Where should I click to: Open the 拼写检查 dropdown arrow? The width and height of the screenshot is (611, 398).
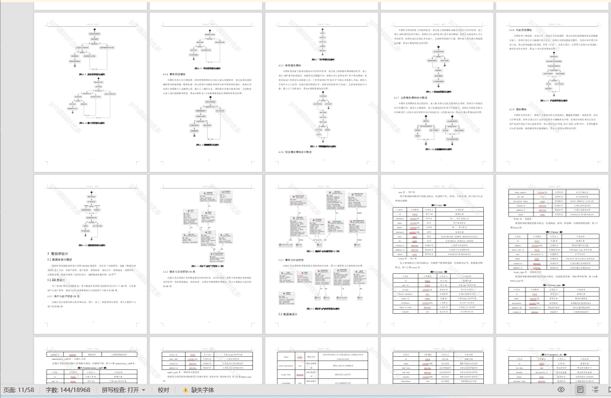coord(143,390)
